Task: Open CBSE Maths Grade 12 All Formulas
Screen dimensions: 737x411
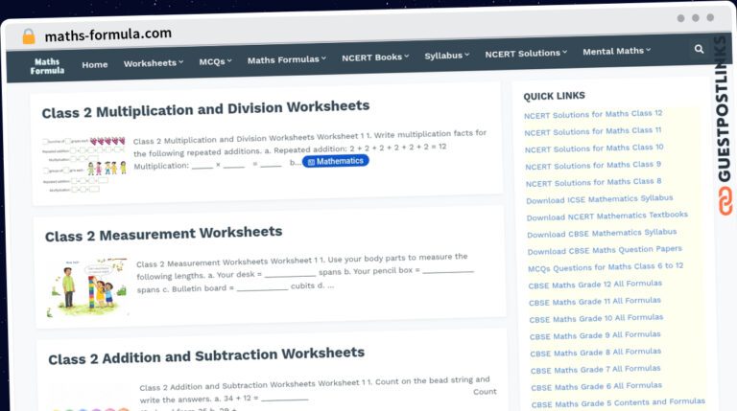Action: coord(595,285)
